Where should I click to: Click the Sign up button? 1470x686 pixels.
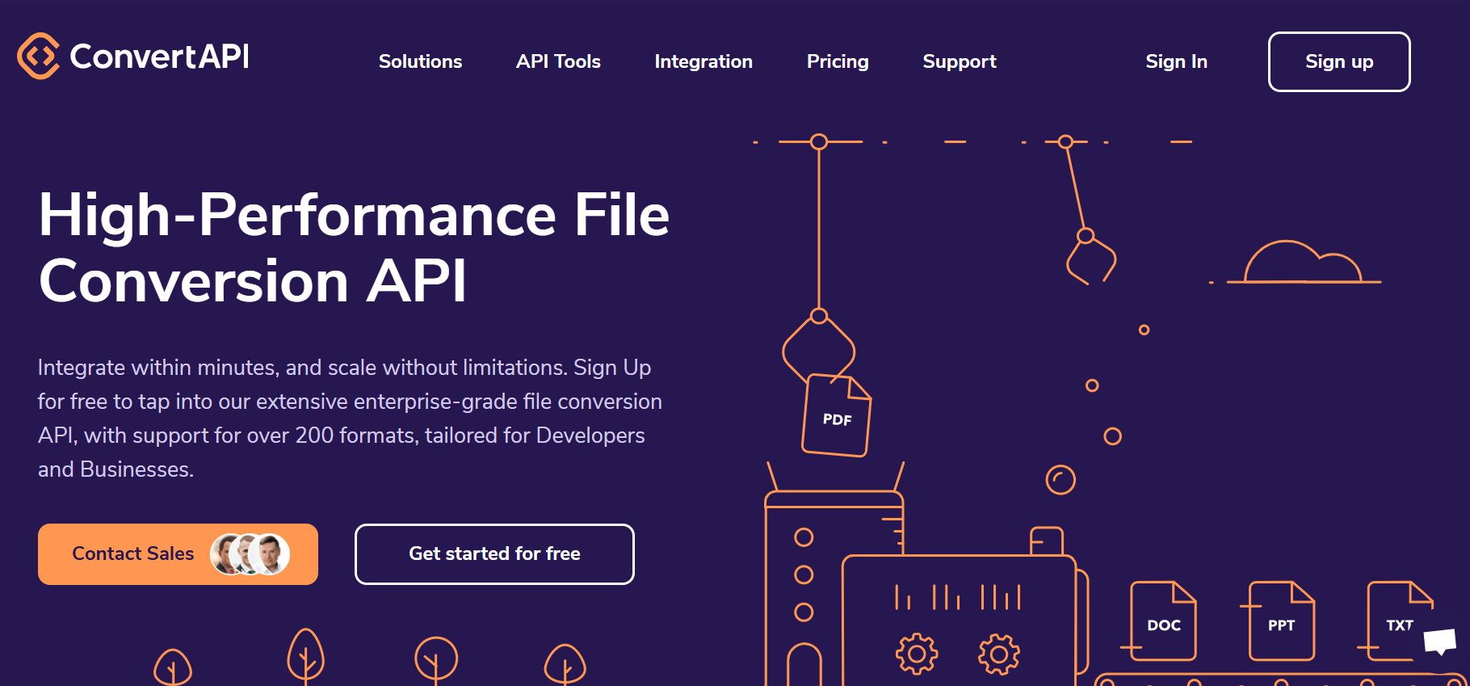click(x=1339, y=61)
